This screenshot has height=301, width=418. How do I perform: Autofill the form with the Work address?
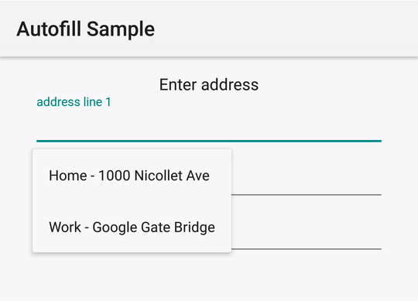pyautogui.click(x=132, y=227)
